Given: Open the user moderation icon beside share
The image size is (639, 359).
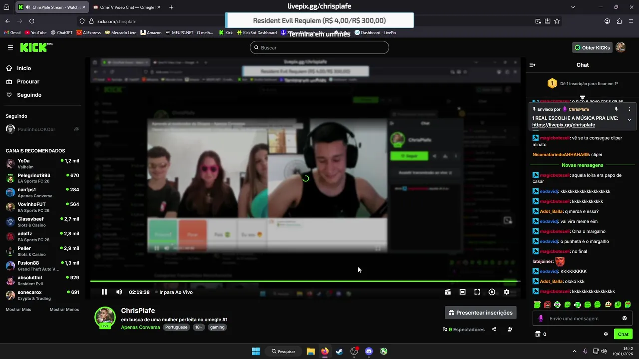Looking at the screenshot, I should (510, 329).
